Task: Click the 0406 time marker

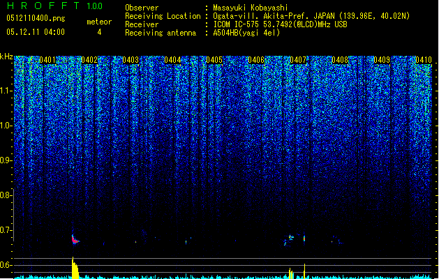Action: coord(256,60)
